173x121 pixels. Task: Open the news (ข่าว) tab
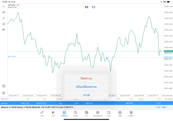(86, 113)
